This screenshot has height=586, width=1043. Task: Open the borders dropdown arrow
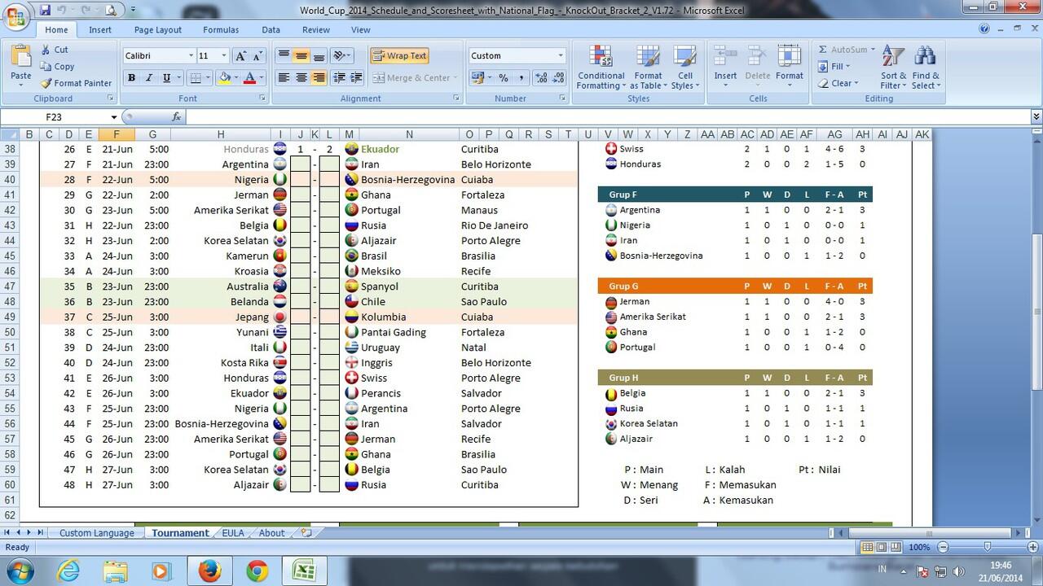208,78
